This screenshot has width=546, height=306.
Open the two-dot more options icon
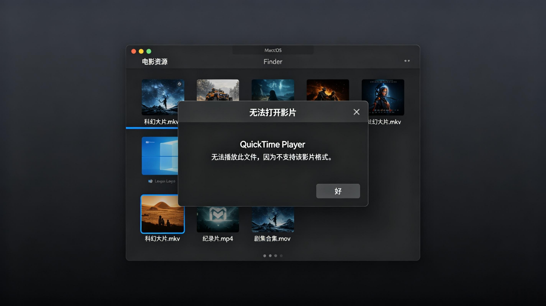407,61
